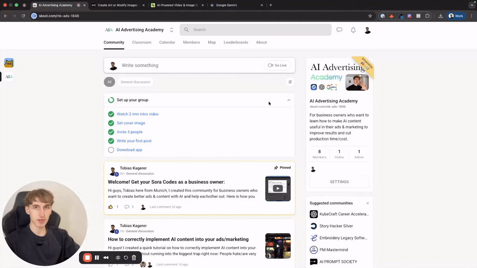
Task: Open the Skool chat messages icon
Action: point(339,30)
